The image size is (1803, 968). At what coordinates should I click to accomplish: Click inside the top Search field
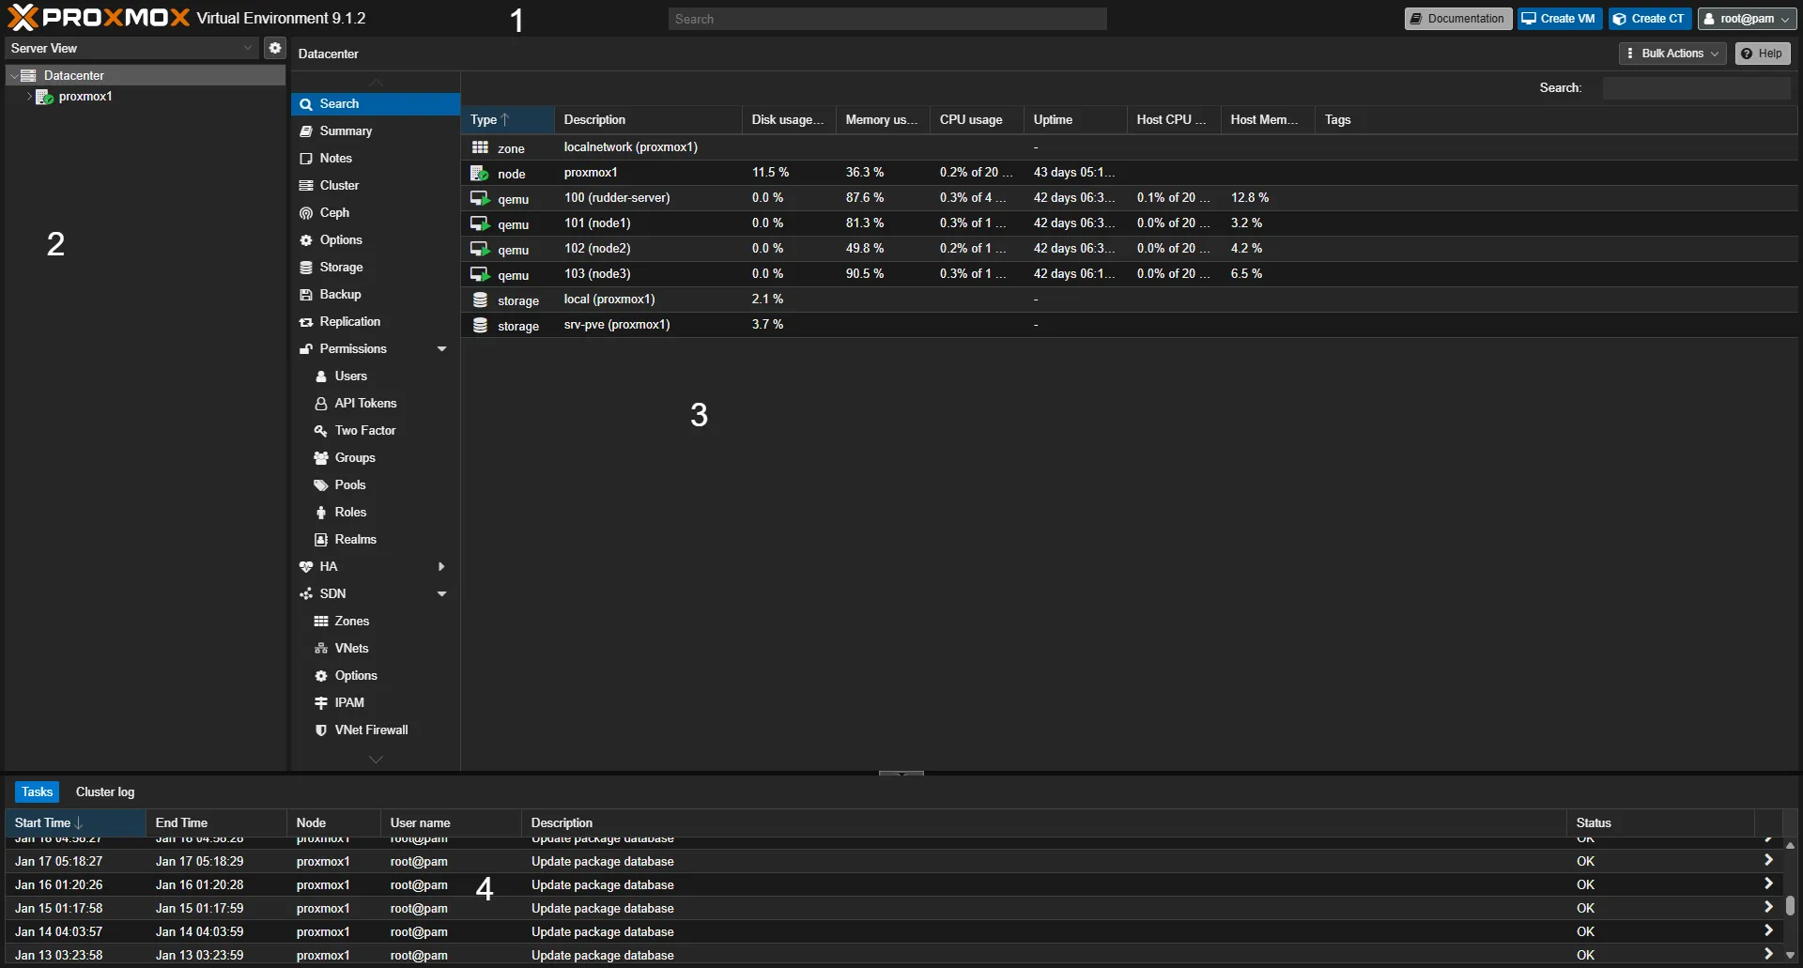886,18
